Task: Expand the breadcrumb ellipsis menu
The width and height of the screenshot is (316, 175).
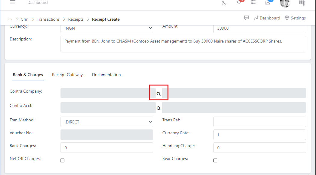Action: click(10, 19)
